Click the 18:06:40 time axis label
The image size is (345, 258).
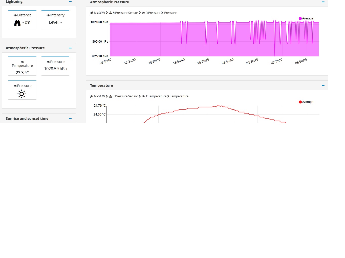point(179,61)
